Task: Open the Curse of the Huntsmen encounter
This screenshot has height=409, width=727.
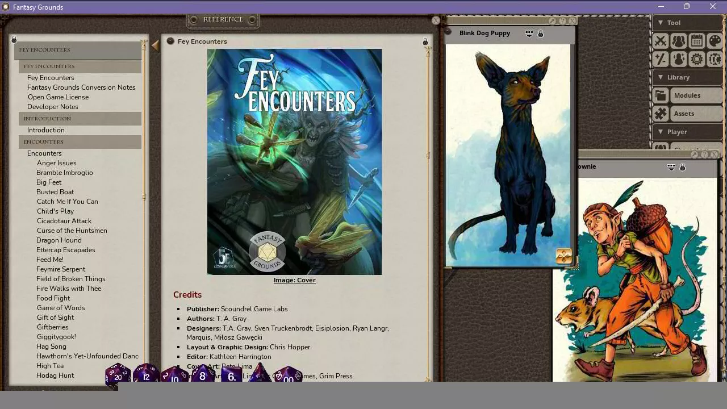Action: coord(72,231)
